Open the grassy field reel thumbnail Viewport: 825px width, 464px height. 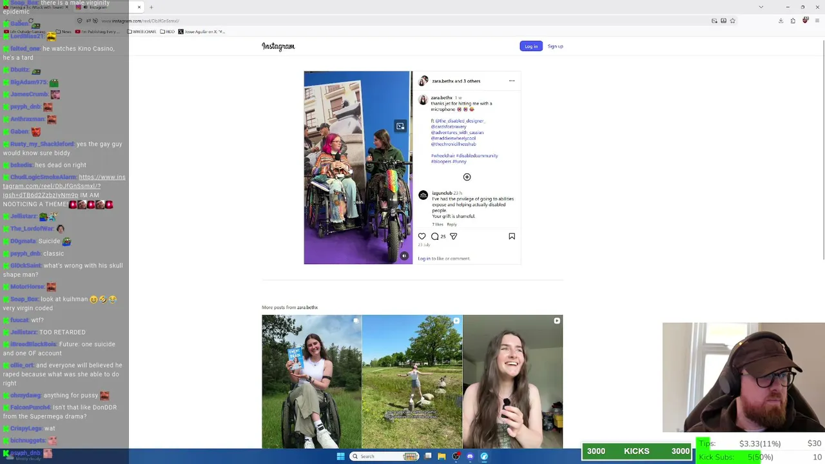(412, 382)
